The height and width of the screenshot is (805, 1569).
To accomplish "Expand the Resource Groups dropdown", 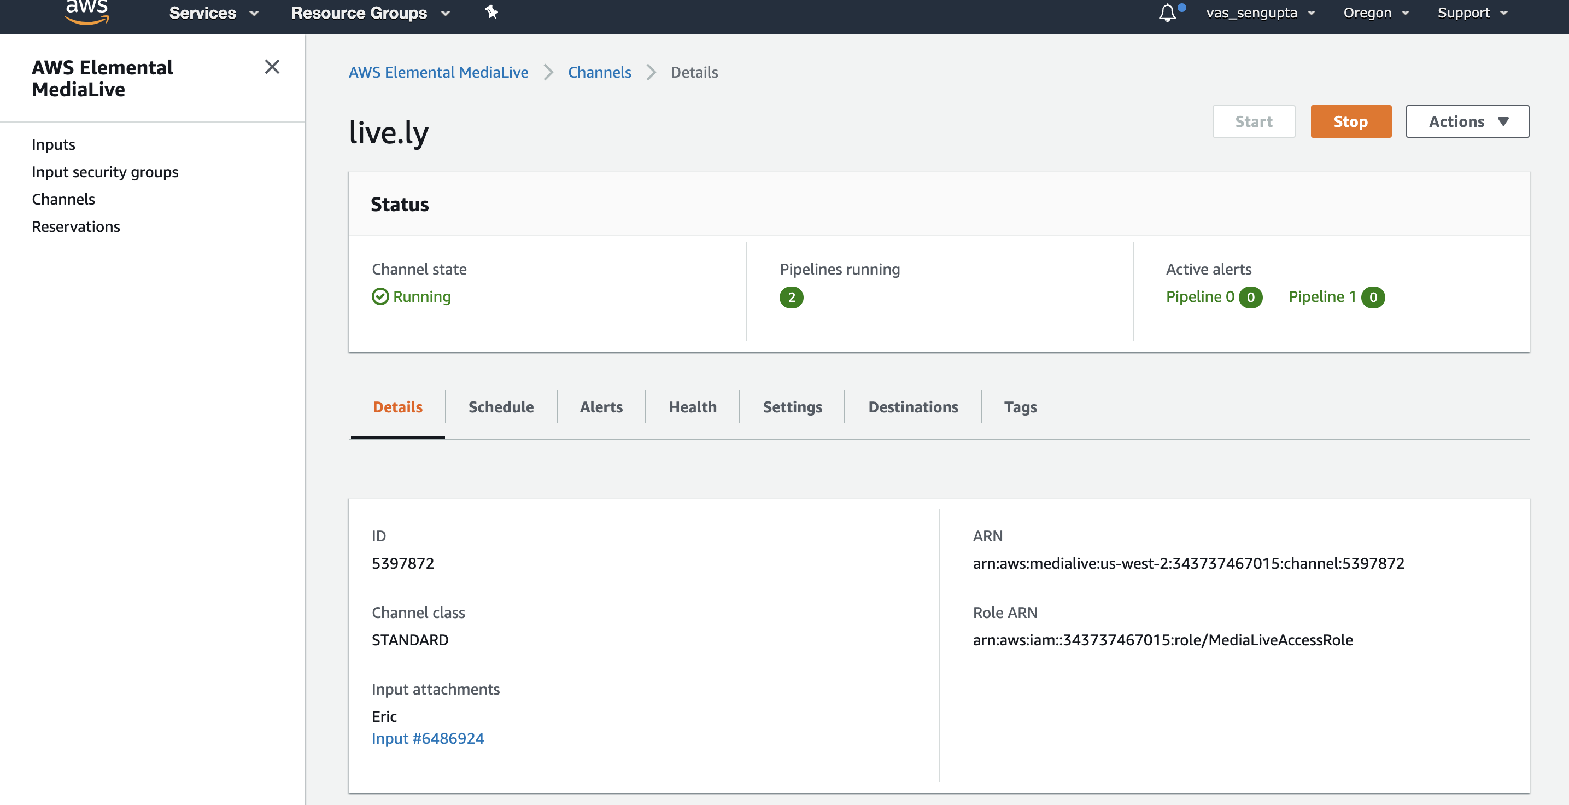I will (370, 13).
